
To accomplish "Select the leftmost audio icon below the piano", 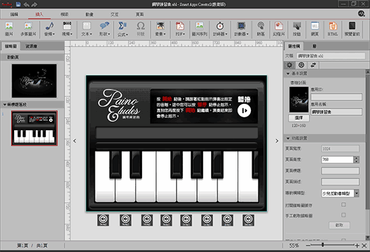I will click(103, 220).
